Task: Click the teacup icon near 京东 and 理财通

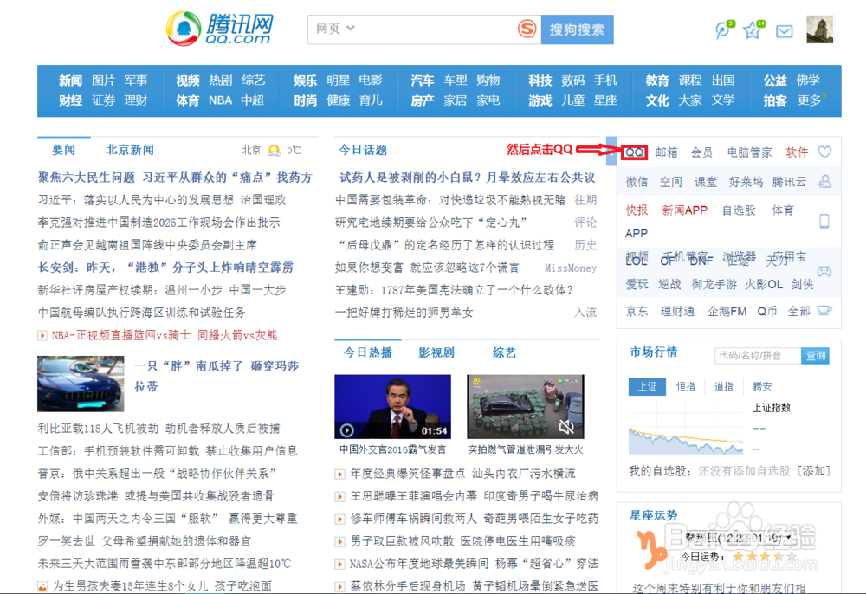Action: [824, 309]
